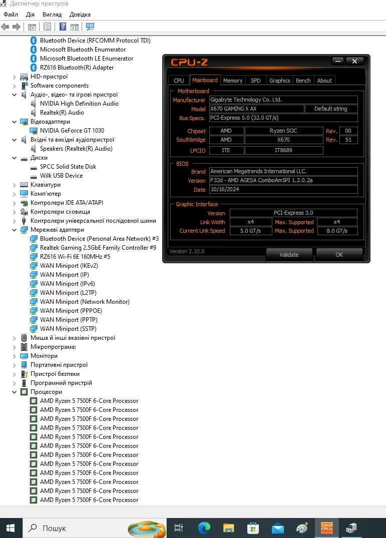This screenshot has width=386, height=538.
Task: Open the Файл menu
Action: pos(11,15)
